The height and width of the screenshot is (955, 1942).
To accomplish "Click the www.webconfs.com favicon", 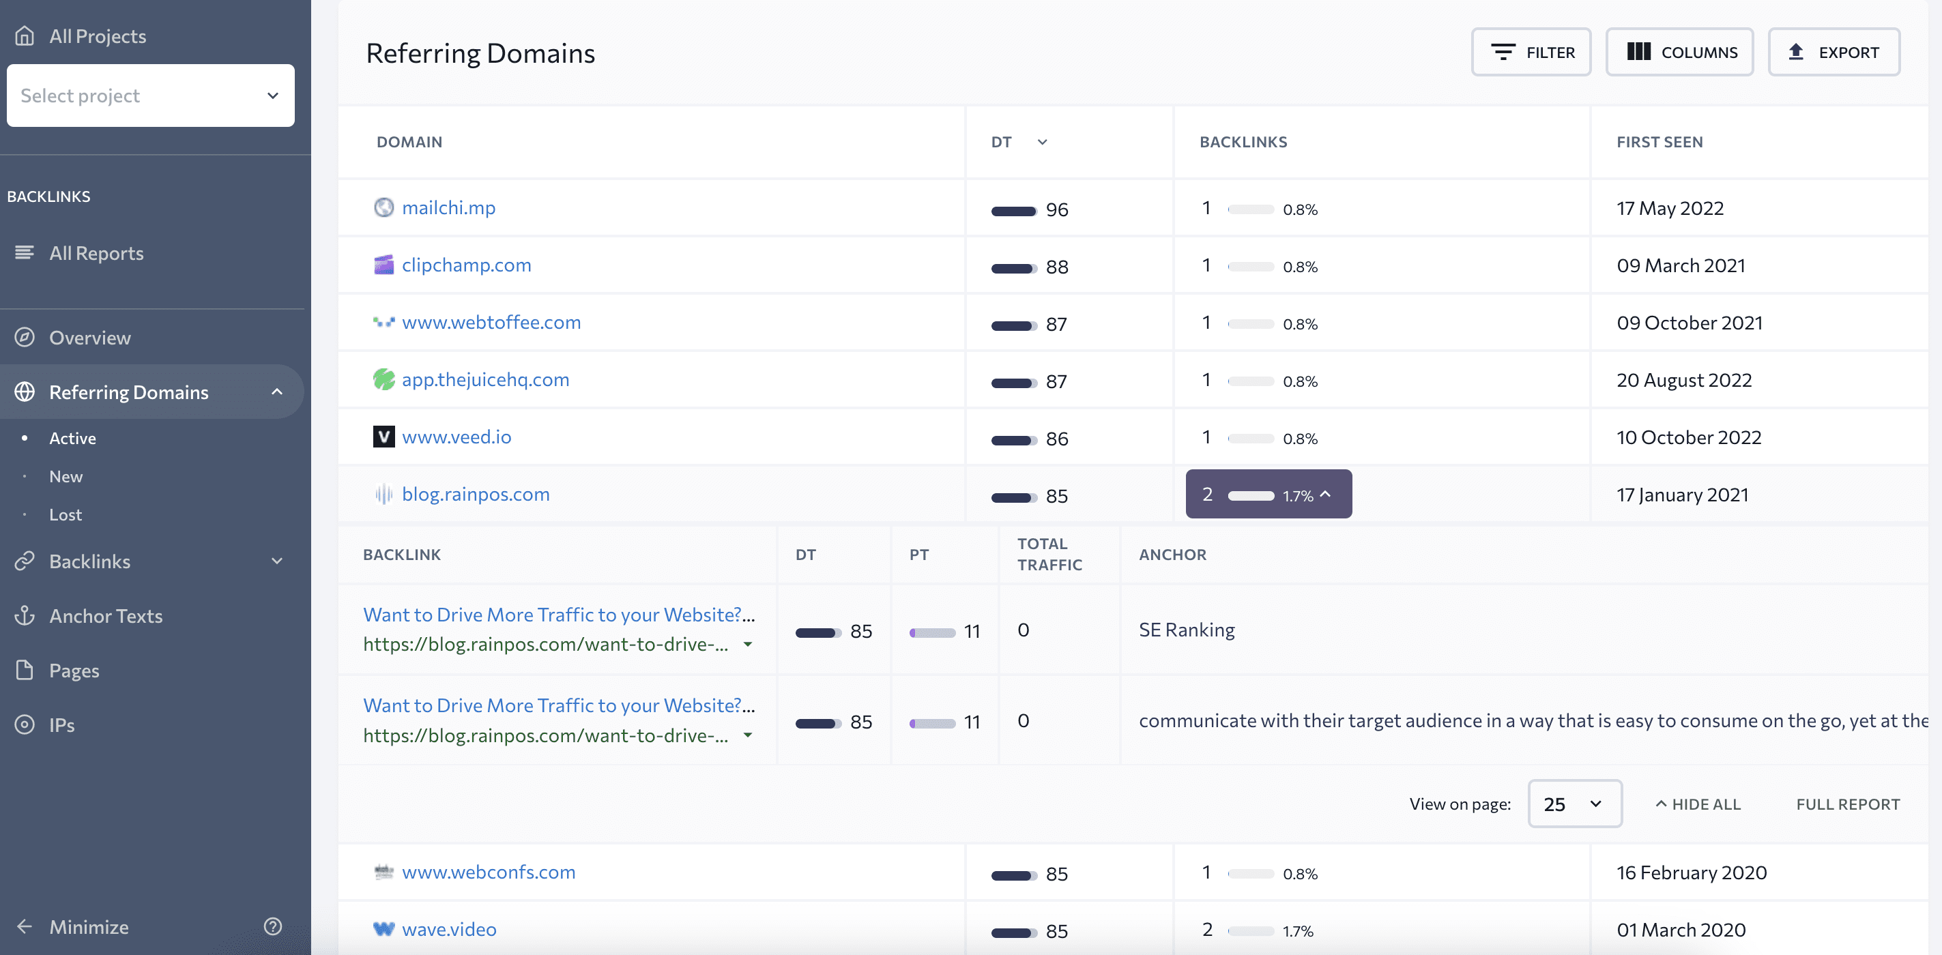I will 383,871.
